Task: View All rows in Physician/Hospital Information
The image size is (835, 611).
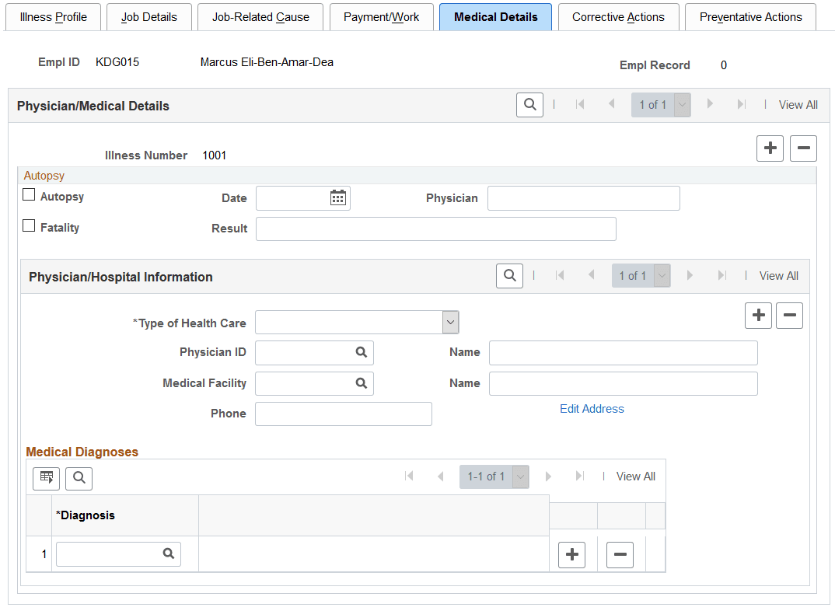Action: point(778,276)
